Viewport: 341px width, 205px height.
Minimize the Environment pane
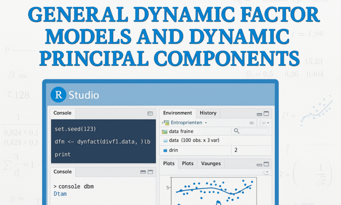click(259, 114)
